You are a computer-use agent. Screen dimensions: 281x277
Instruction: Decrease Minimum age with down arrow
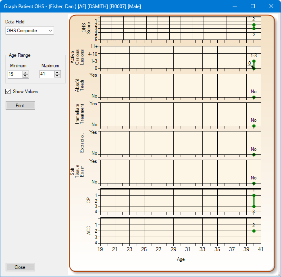pyautogui.click(x=25, y=76)
